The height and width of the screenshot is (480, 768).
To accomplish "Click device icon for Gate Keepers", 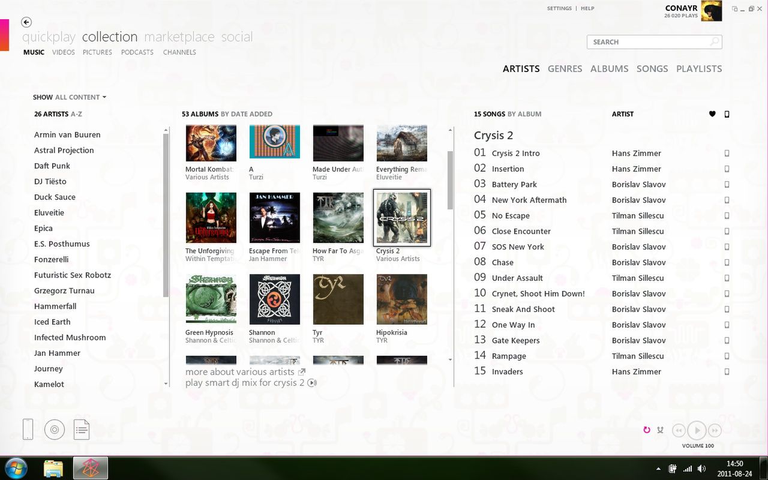I will tap(727, 341).
